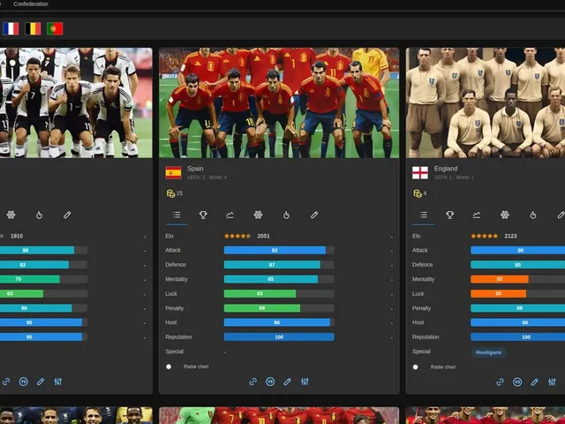Open England card line chart tab
565x424 pixels.
click(477, 215)
